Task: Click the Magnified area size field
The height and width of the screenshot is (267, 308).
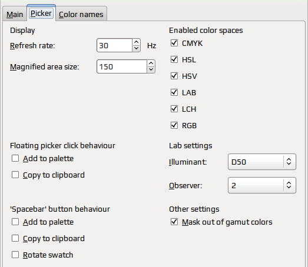Action: [122, 66]
